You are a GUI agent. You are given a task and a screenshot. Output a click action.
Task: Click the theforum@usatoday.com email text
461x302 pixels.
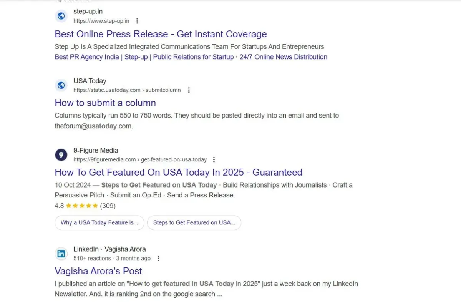(x=93, y=126)
